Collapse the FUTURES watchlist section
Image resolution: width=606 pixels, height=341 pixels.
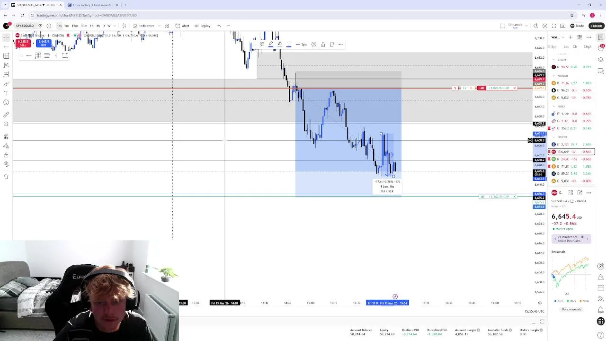coord(553,76)
